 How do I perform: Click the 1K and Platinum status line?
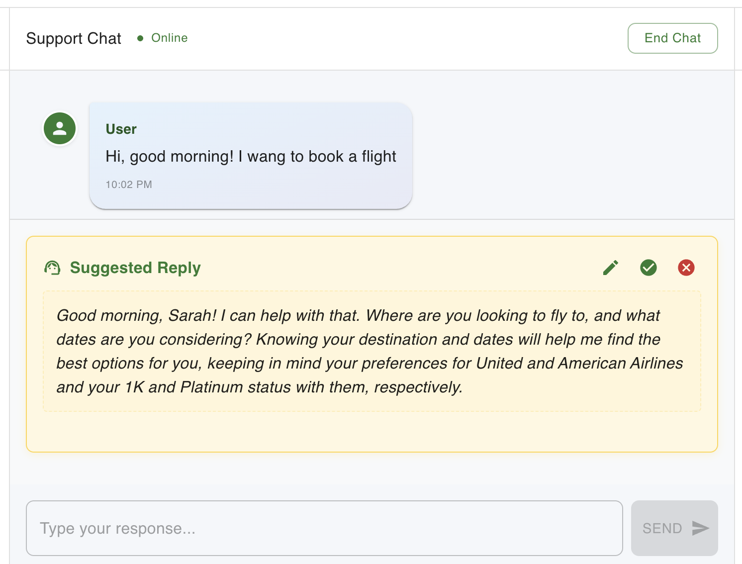(259, 387)
